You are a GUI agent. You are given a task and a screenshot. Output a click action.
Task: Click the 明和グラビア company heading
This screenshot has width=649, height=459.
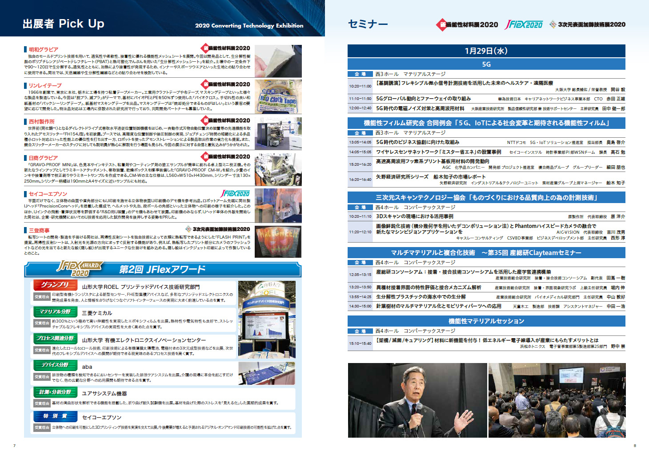point(43,49)
